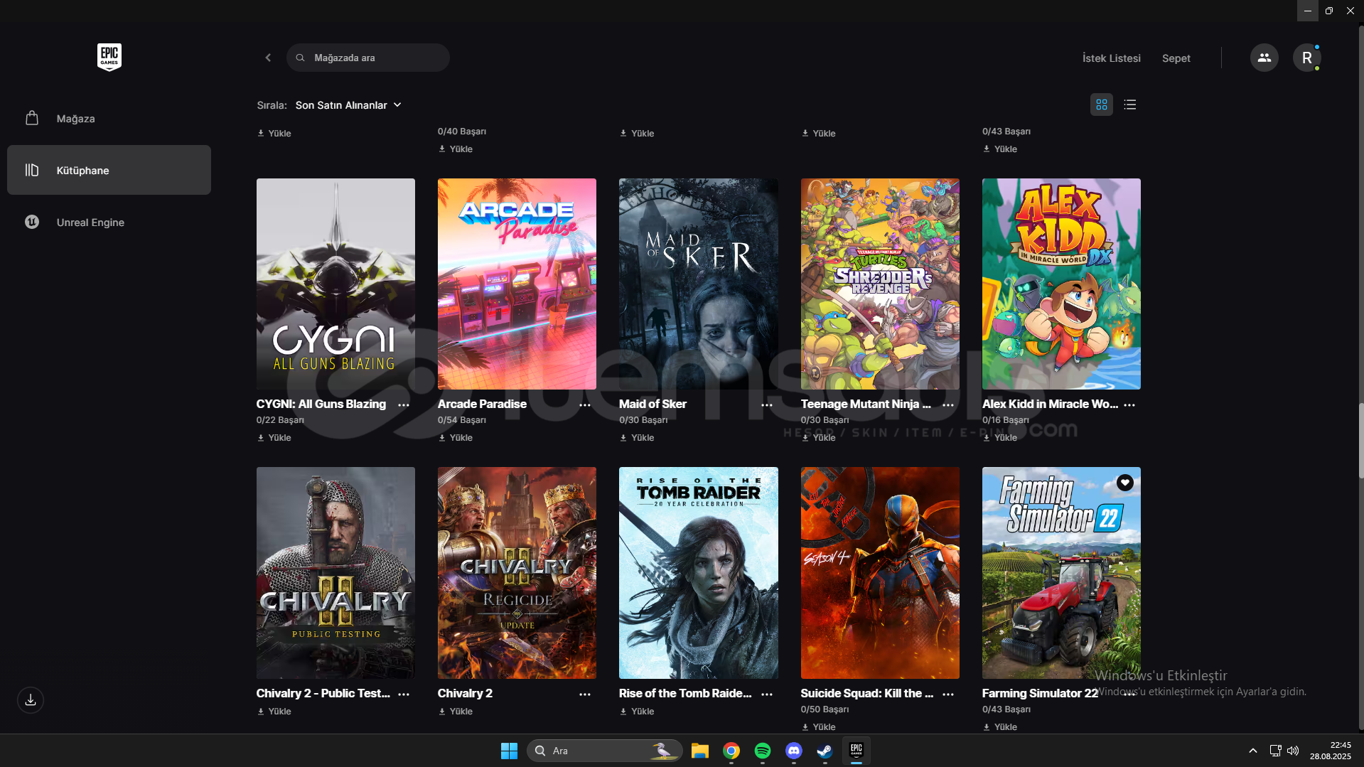Click 0/30 Başarı under Maid of Sker
This screenshot has height=767, width=1364.
pyautogui.click(x=643, y=420)
